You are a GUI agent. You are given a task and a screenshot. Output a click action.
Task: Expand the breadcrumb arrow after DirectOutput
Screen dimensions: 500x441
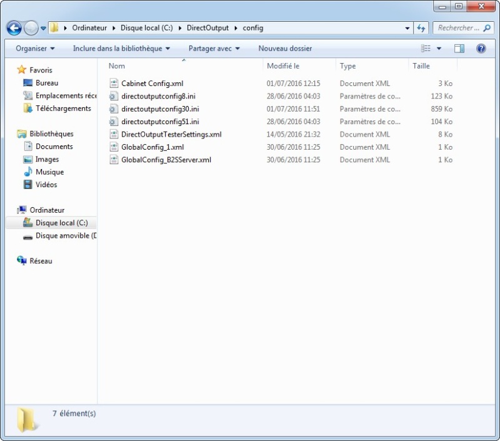click(x=236, y=28)
